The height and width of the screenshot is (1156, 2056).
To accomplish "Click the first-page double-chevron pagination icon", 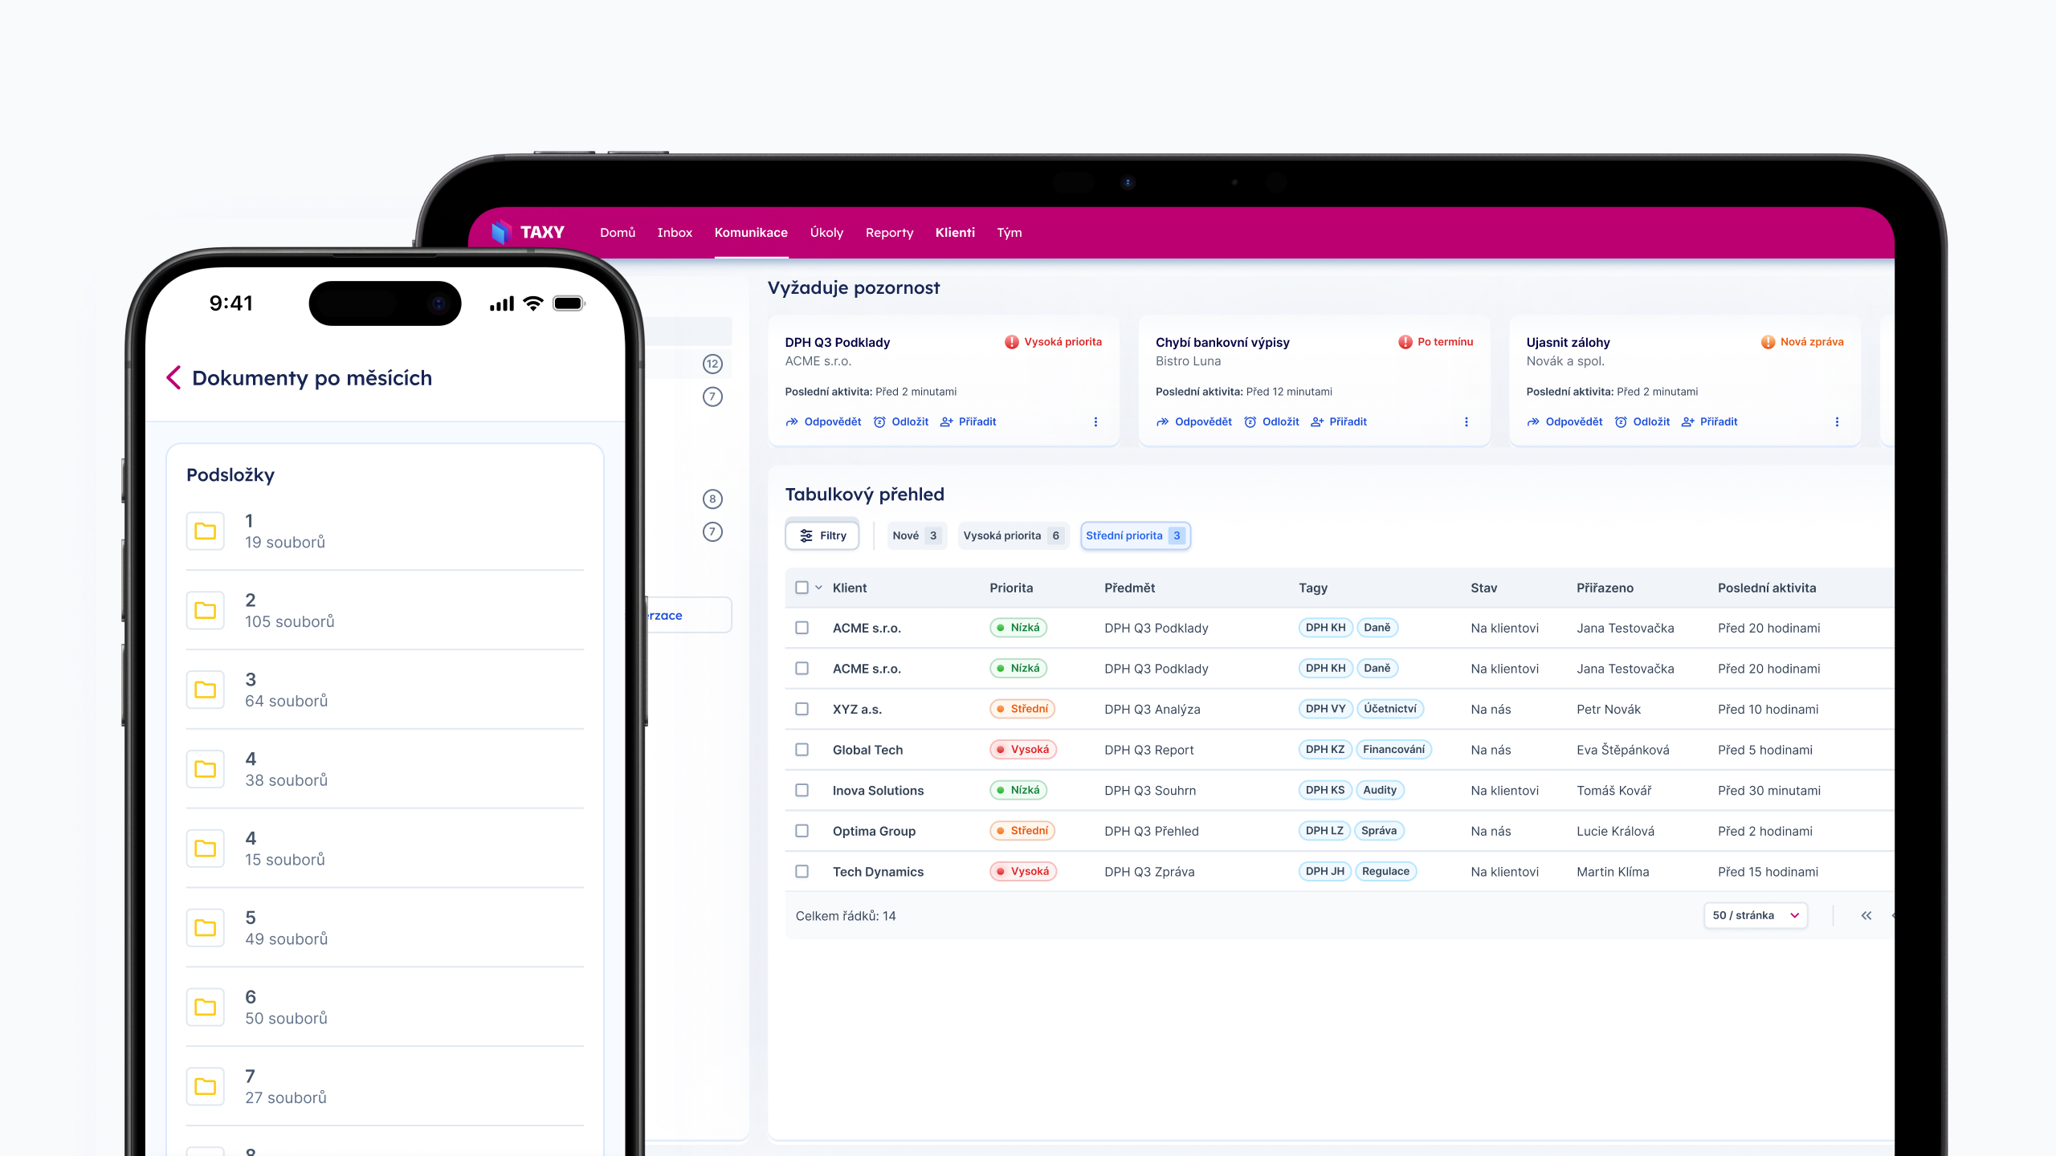I will point(1866,915).
